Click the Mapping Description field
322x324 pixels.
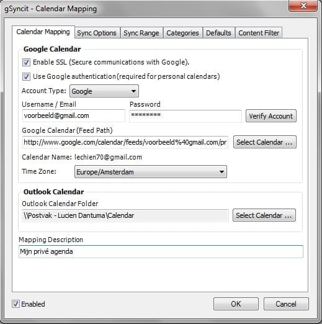(x=161, y=251)
